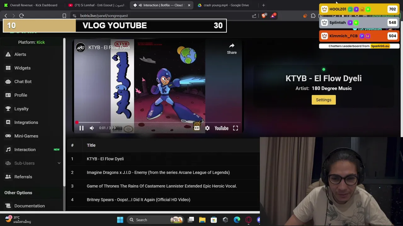
Task: Seek along the video progress bar
Action: tap(158, 122)
